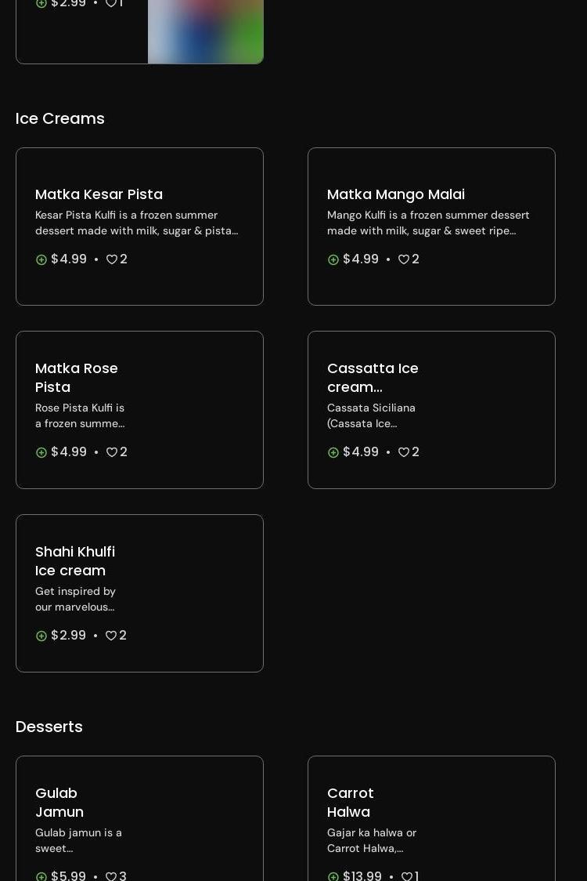The width and height of the screenshot is (587, 881).
Task: Click the blurred food image thumbnail
Action: 205,31
